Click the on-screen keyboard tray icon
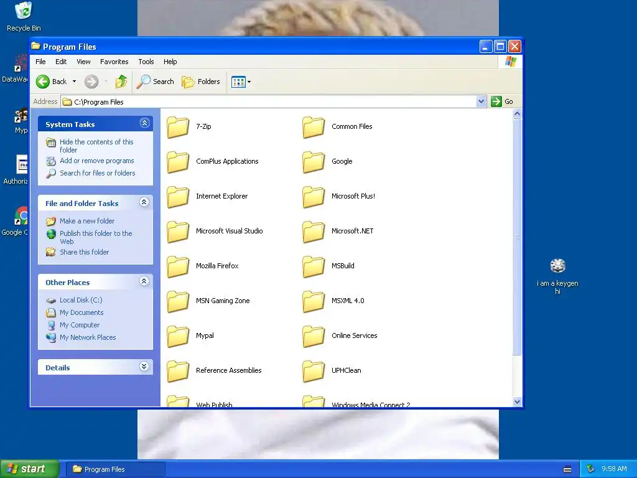 pos(567,469)
